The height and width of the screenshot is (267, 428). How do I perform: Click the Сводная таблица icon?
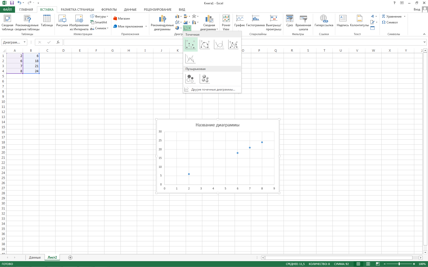click(7, 23)
